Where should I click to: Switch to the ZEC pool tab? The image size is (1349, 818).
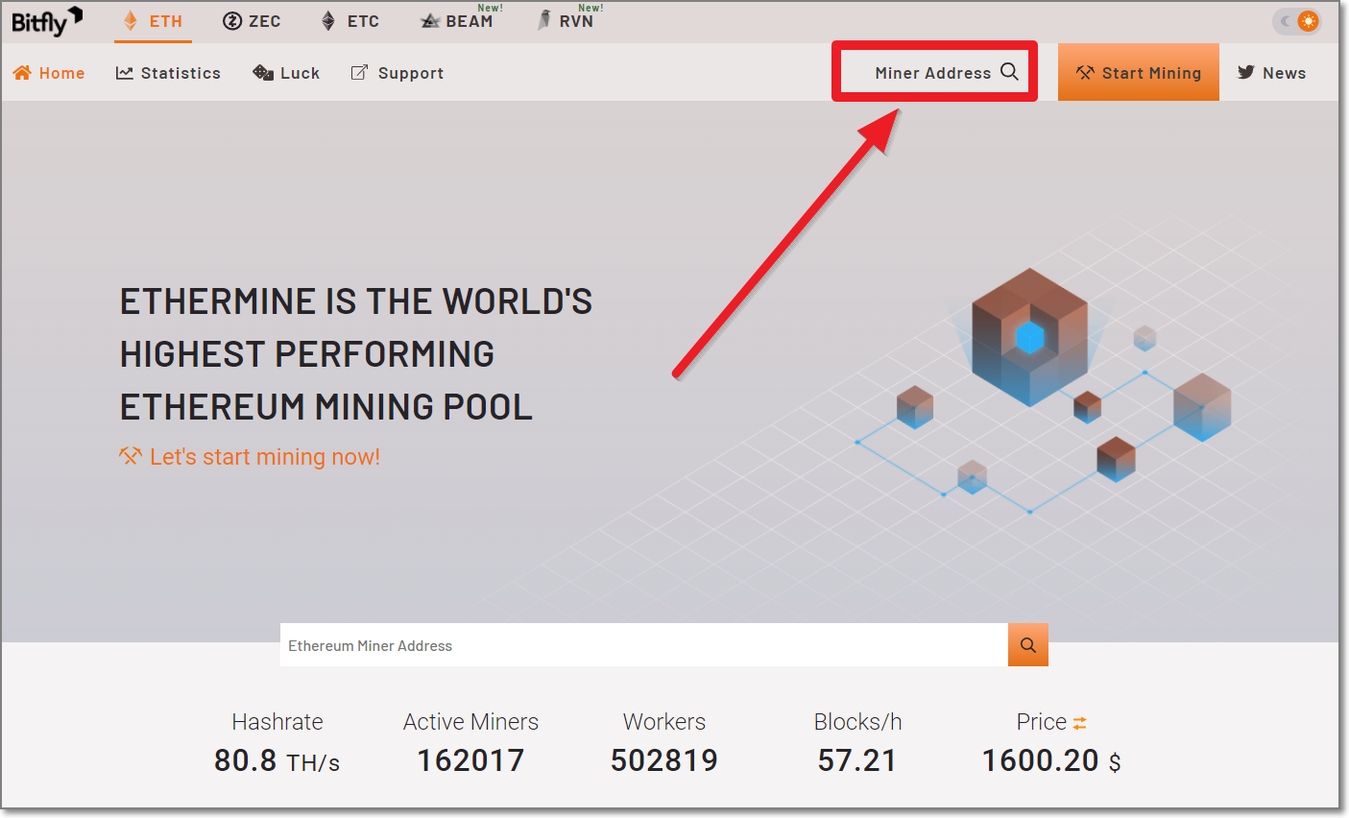(252, 21)
